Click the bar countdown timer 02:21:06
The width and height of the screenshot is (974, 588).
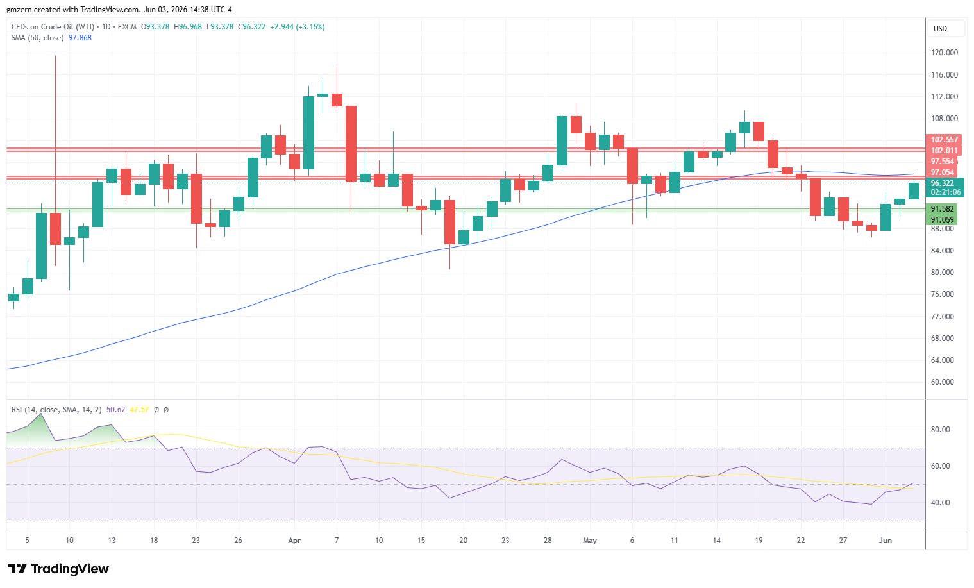pos(946,192)
